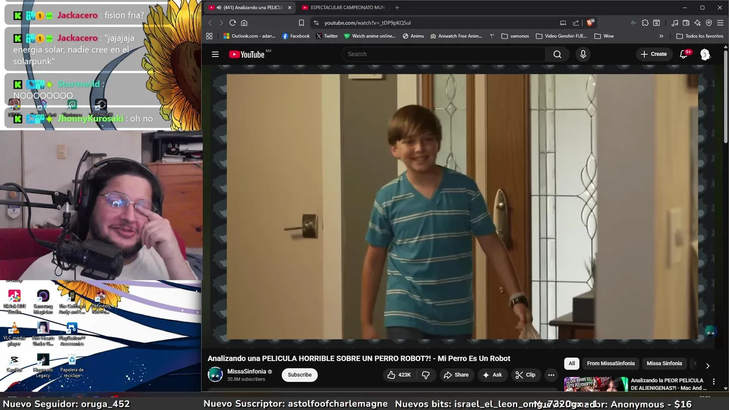Select the Missa Sinfonia filter chip
Image resolution: width=729 pixels, height=410 pixels.
[664, 363]
